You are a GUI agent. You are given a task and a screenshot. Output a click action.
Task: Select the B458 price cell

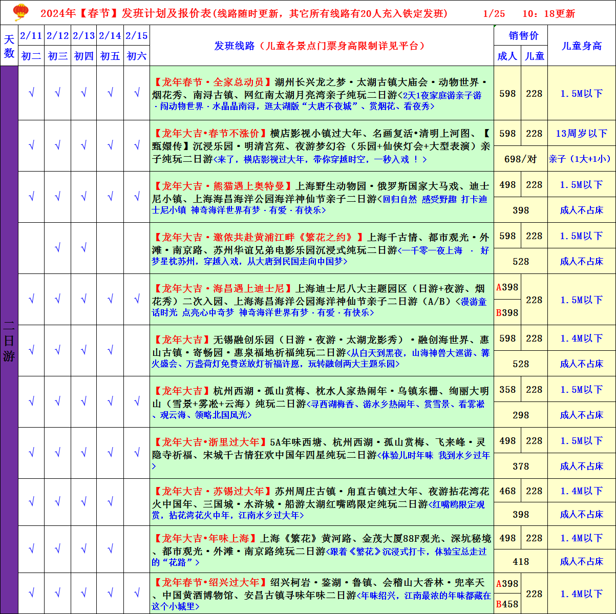[x=507, y=604]
